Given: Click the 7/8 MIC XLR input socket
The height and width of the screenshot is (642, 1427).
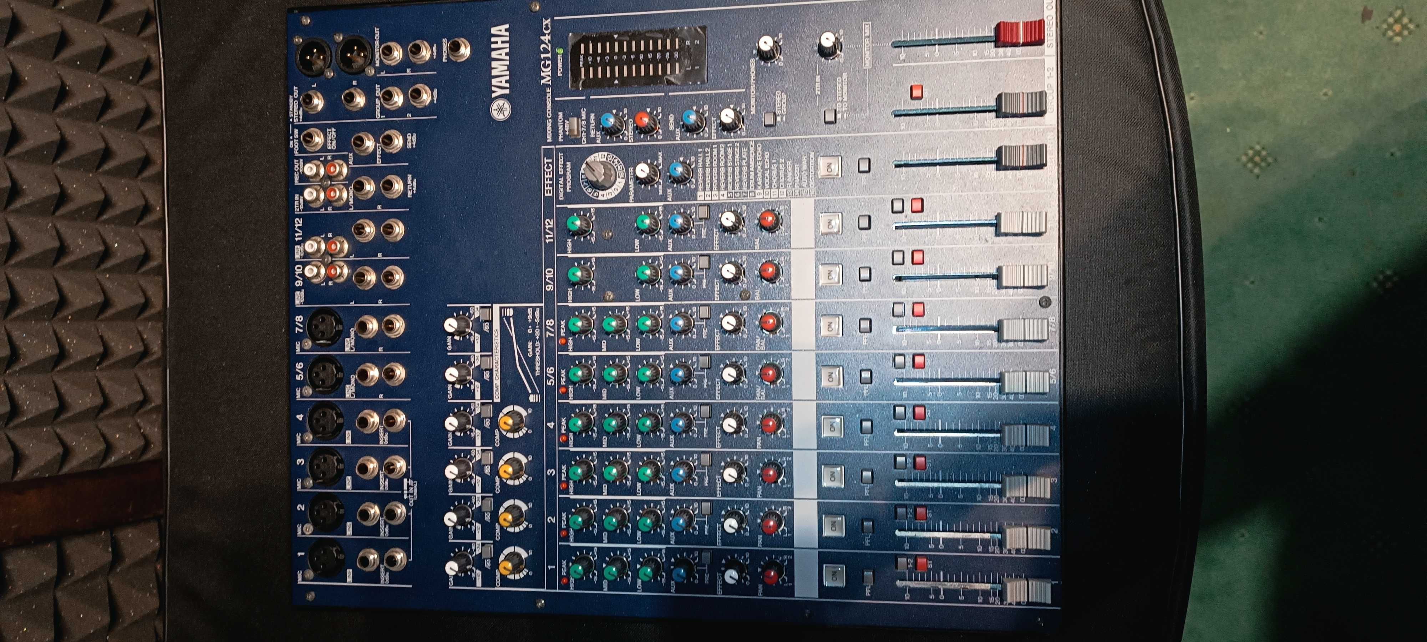Looking at the screenshot, I should click(x=325, y=327).
